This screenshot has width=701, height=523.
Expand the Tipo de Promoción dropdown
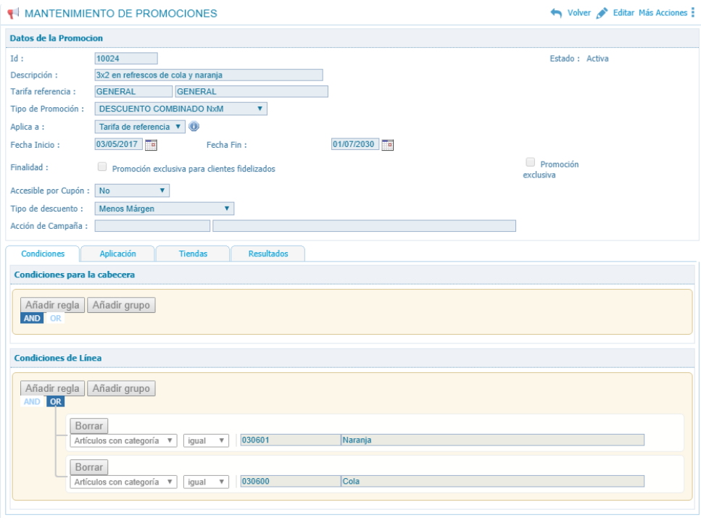coord(181,109)
